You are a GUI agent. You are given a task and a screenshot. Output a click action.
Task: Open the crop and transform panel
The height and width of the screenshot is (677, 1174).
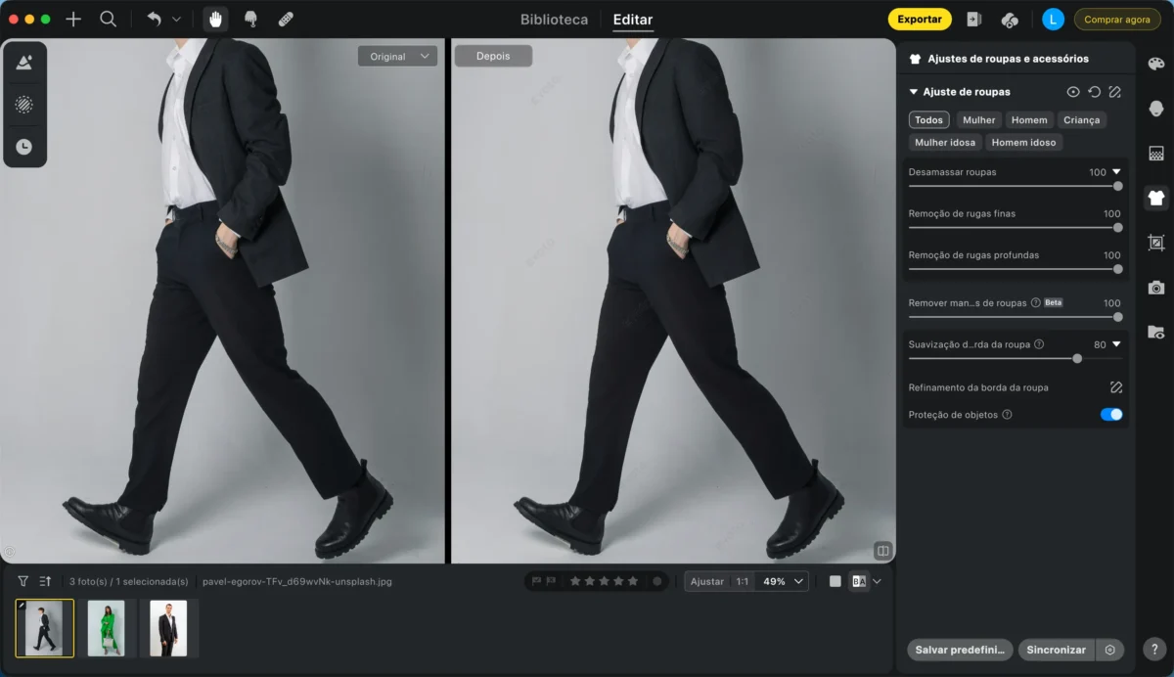coord(1155,243)
